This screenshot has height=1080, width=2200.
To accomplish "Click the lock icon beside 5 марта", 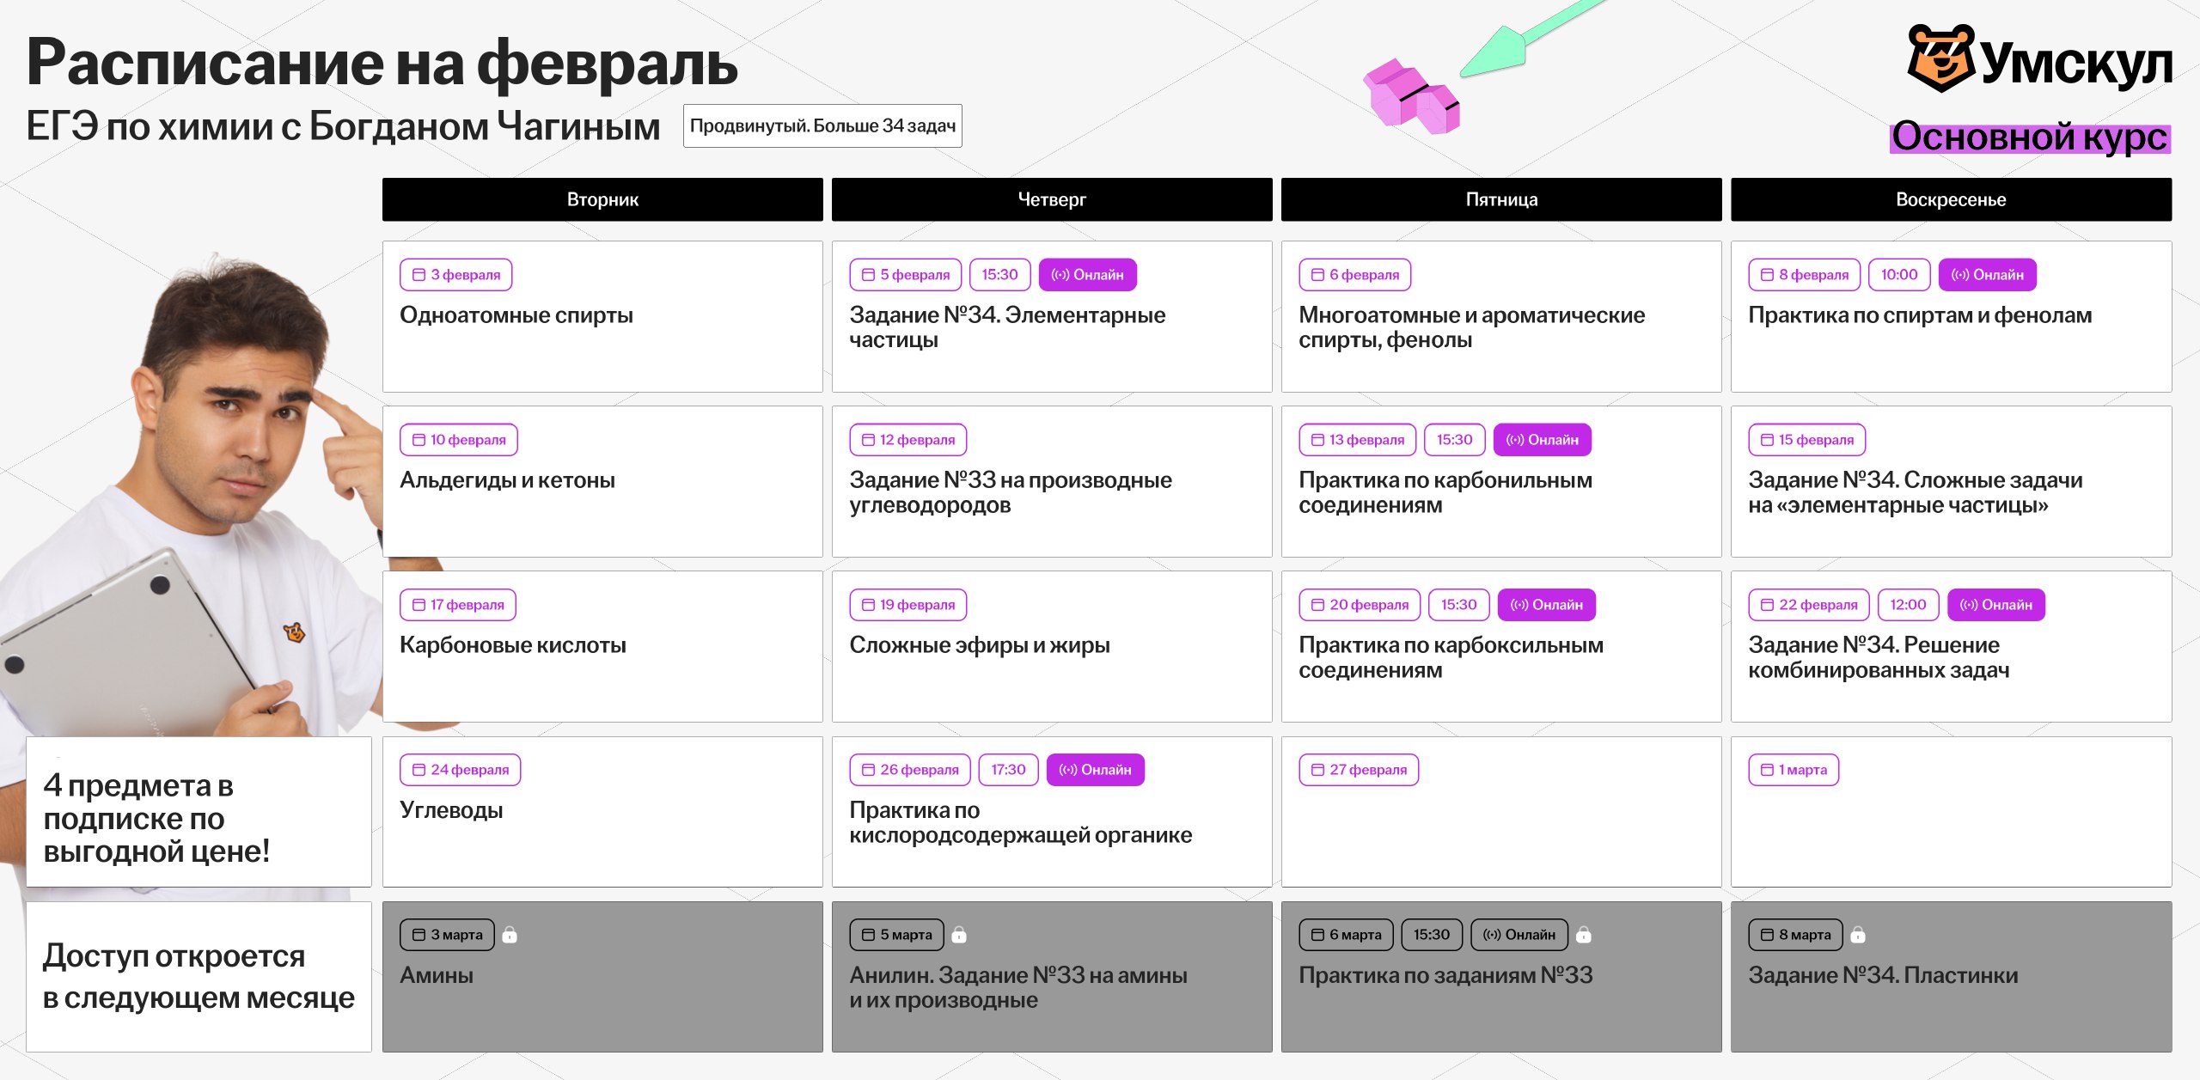I will click(959, 935).
